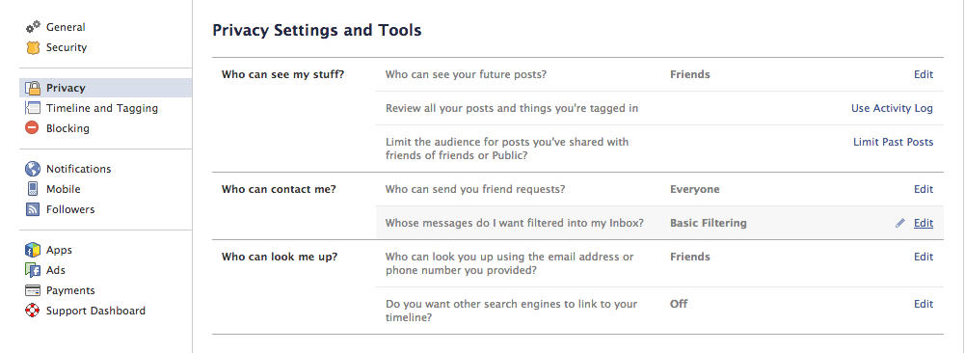The height and width of the screenshot is (353, 965).
Task: Click the red Blocking icon
Action: click(33, 128)
